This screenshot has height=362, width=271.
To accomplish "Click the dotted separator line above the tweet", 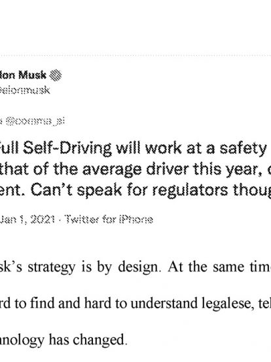I will (x=135, y=56).
